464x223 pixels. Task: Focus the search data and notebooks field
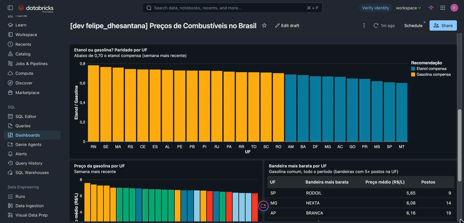(x=232, y=8)
